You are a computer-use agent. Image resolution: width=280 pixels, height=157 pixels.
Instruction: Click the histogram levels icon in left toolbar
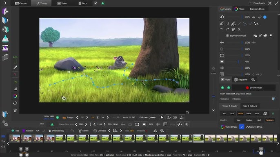click(15, 89)
